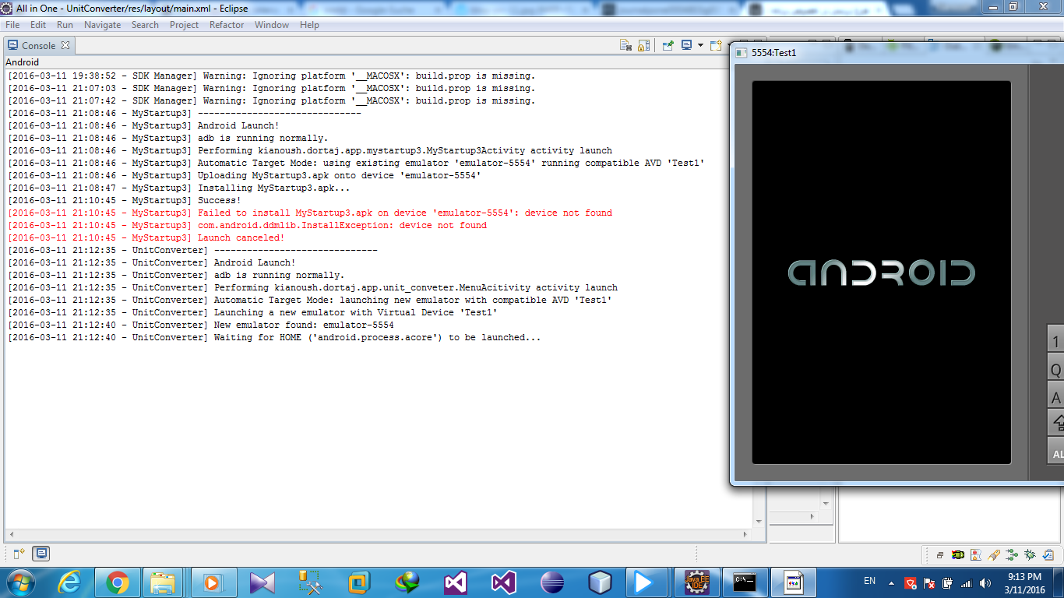
Task: Open the Command Prompt taskbar icon
Action: pyautogui.click(x=745, y=582)
